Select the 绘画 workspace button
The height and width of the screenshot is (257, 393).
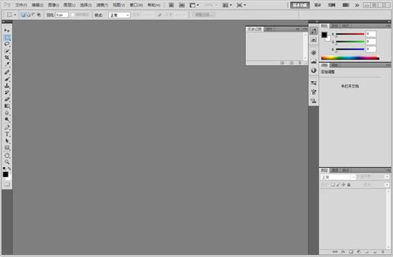point(332,5)
